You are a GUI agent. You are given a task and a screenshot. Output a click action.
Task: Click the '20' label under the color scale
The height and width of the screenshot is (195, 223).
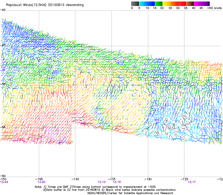click(x=162, y=8)
